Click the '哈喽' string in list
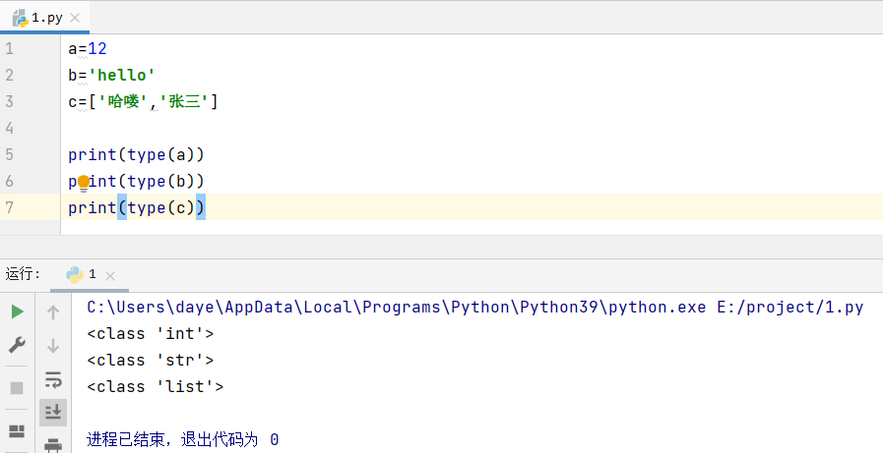Screen dimensions: 883x453 123,102
